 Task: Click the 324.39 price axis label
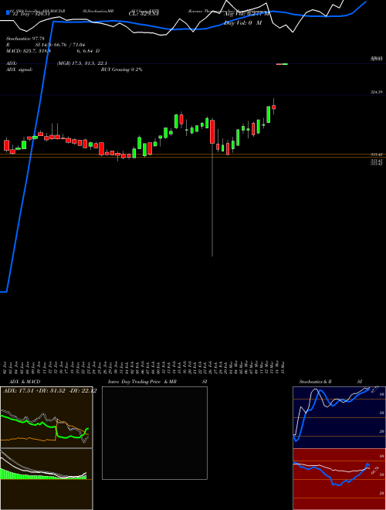point(377,93)
